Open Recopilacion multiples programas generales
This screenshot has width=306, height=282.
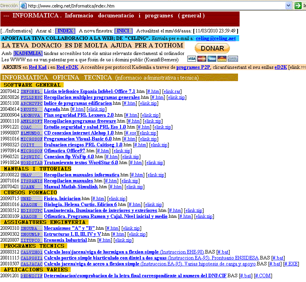[x=92, y=97]
